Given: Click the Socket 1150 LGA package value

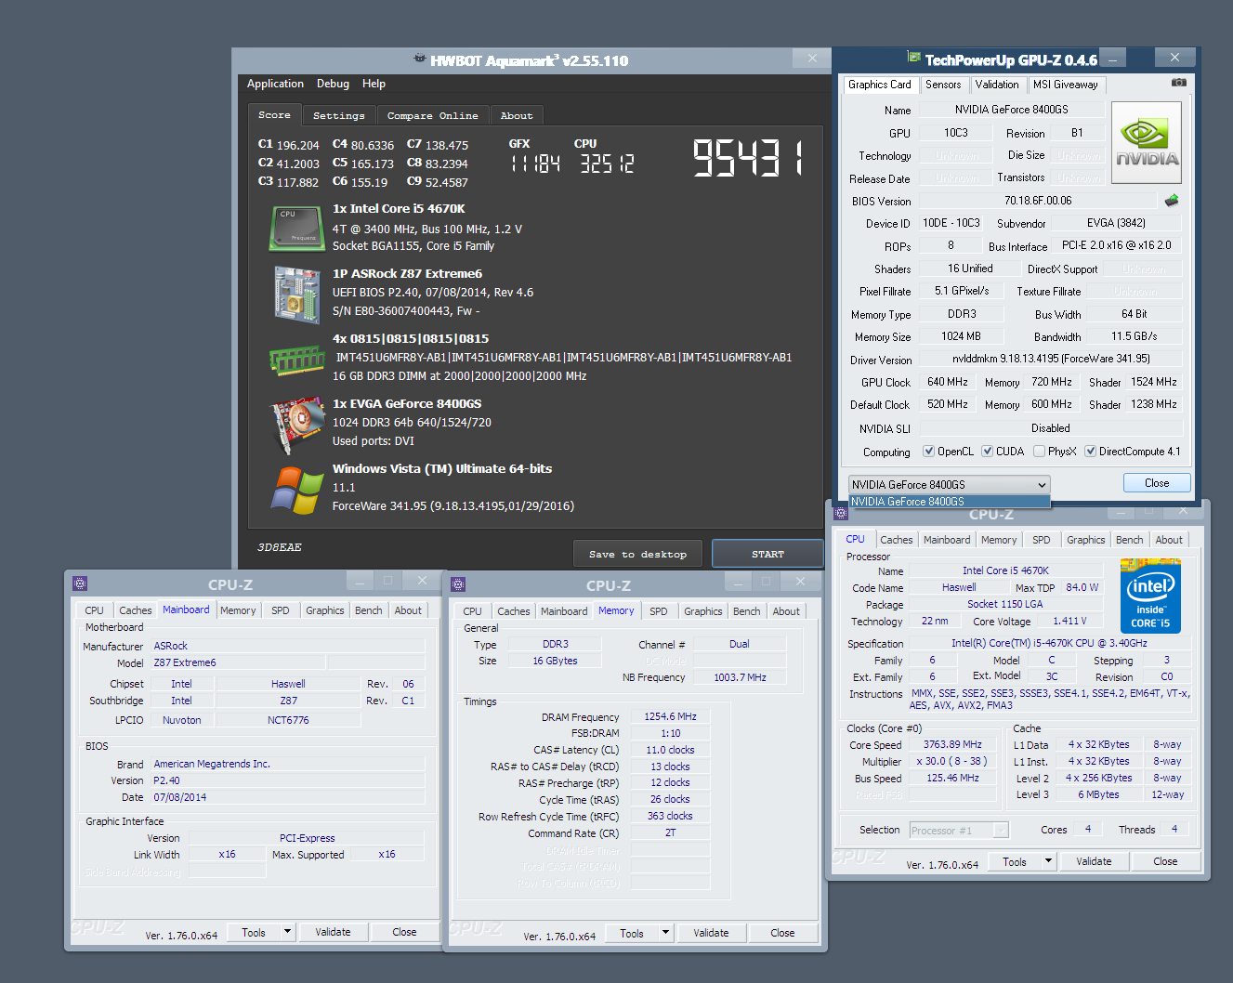Looking at the screenshot, I should point(1005,604).
